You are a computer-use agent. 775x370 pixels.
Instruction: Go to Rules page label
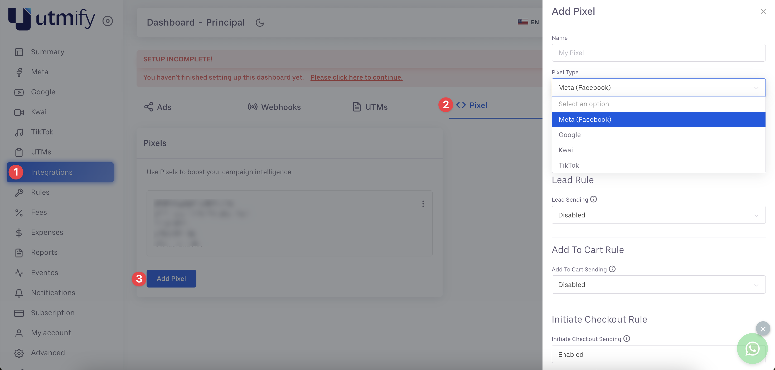point(40,192)
